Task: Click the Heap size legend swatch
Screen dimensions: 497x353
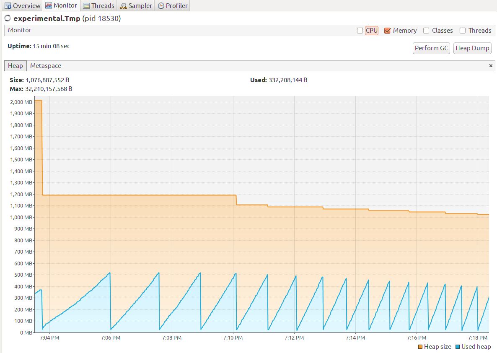Action: 420,347
